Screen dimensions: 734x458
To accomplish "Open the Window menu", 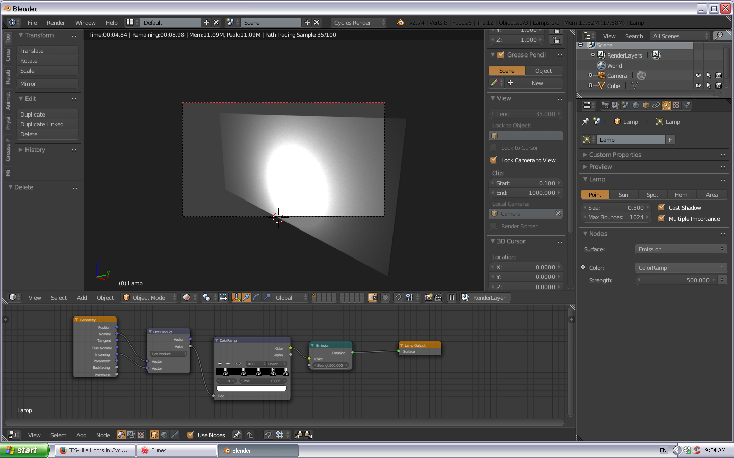I will 86,23.
